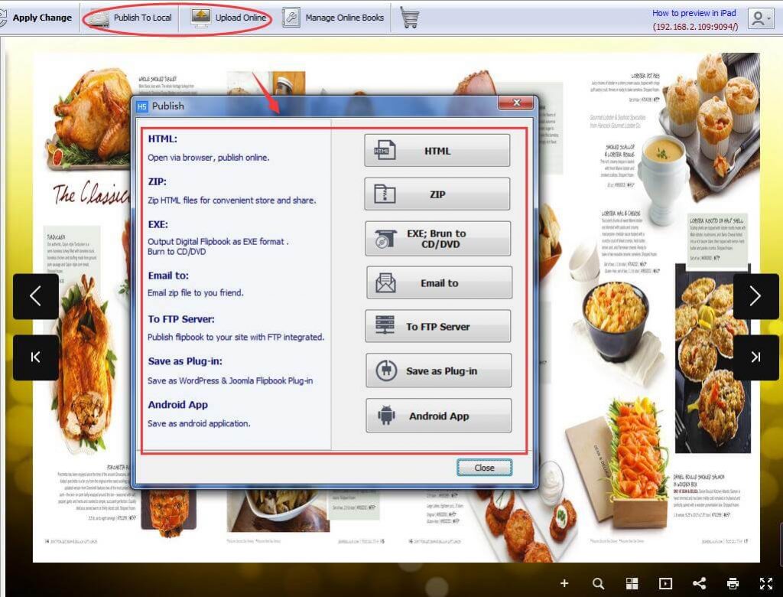
Task: Click the print icon in bottom bar
Action: coord(733,583)
